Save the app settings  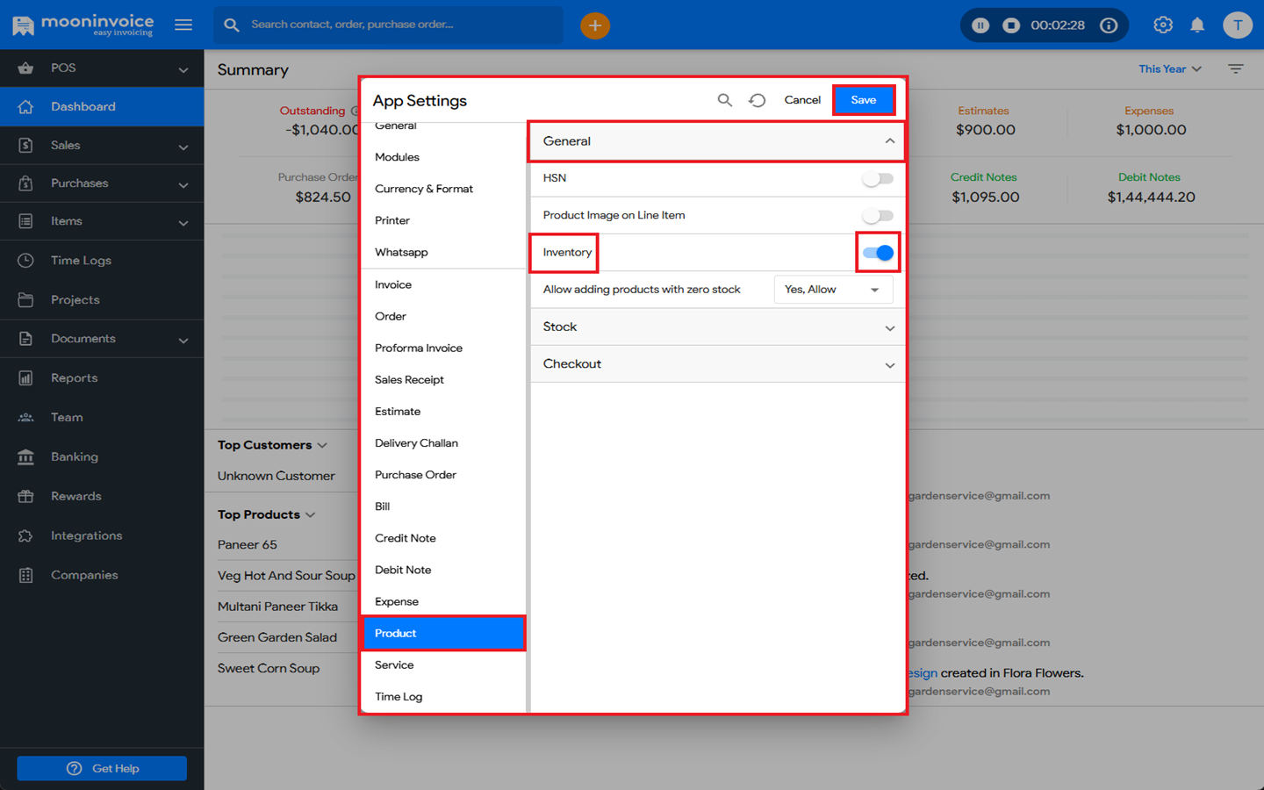coord(863,100)
